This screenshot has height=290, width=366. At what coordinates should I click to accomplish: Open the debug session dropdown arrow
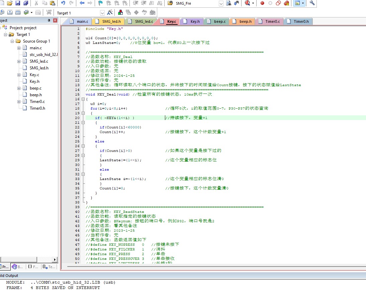[x=253, y=3]
